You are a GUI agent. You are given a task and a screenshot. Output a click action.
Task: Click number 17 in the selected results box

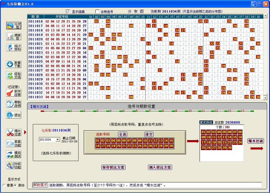tap(203, 142)
